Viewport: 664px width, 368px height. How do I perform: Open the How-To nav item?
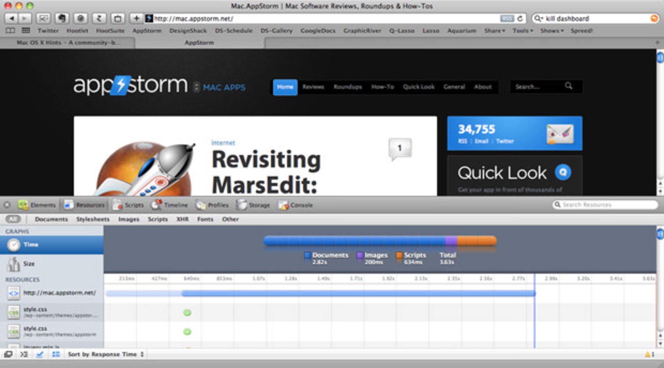pyautogui.click(x=382, y=87)
